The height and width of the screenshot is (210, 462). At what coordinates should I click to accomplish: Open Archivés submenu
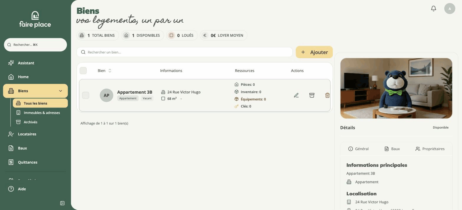[x=40, y=122]
